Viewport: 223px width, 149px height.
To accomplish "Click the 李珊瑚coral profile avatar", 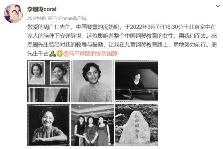I will 14,14.
